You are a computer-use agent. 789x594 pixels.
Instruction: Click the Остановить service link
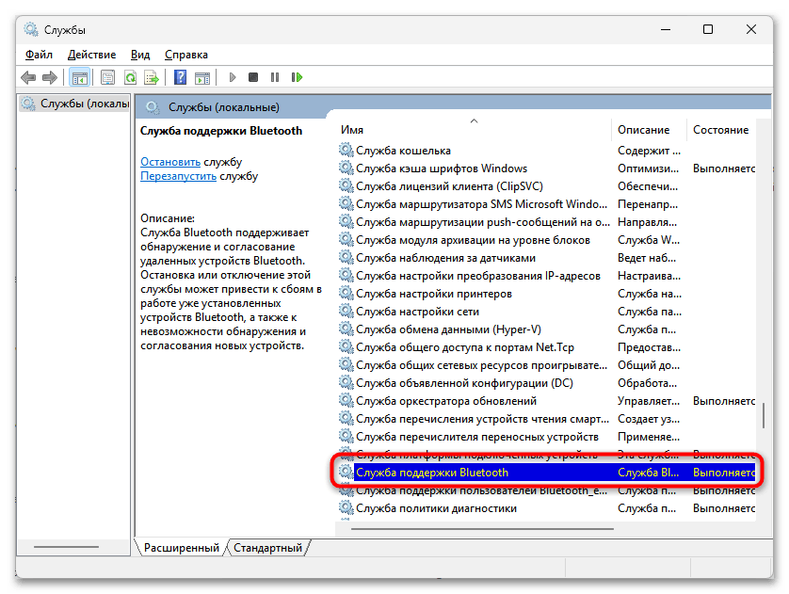tap(170, 162)
